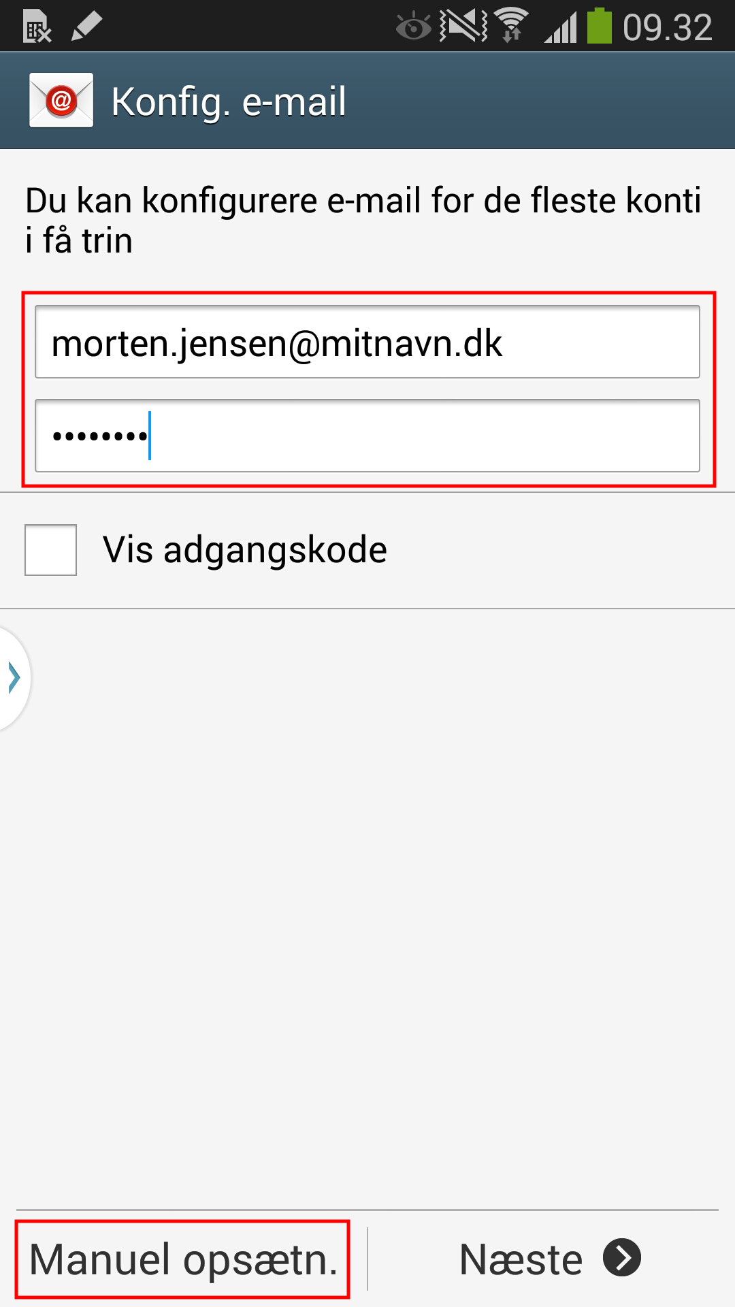This screenshot has width=735, height=1307.
Task: Tap the muted vibrate status icon
Action: pos(463,26)
